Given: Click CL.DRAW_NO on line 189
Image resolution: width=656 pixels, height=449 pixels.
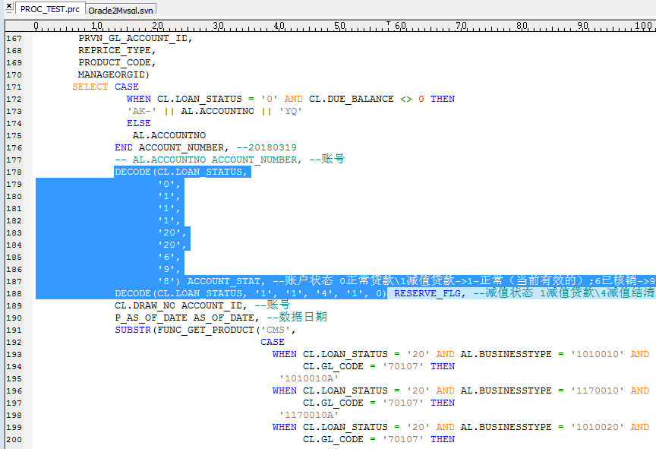Looking at the screenshot, I should point(145,306).
